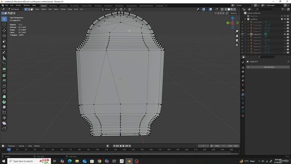The width and height of the screenshot is (291, 164).
Task: Select the Edge Slide tool
Action: pos(4,113)
